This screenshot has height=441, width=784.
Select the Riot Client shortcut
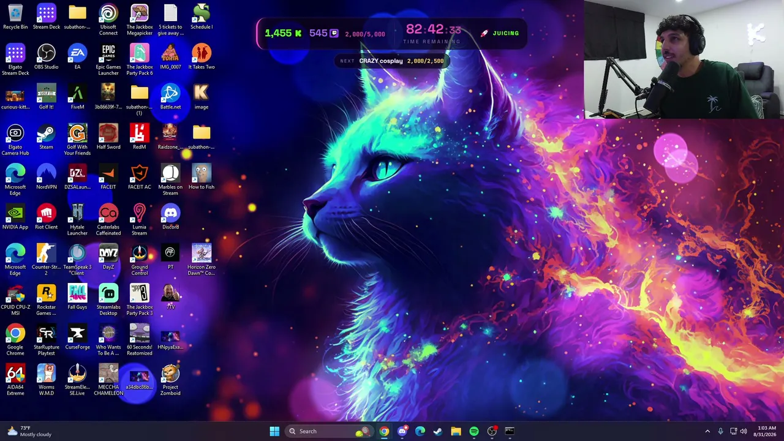(x=47, y=217)
